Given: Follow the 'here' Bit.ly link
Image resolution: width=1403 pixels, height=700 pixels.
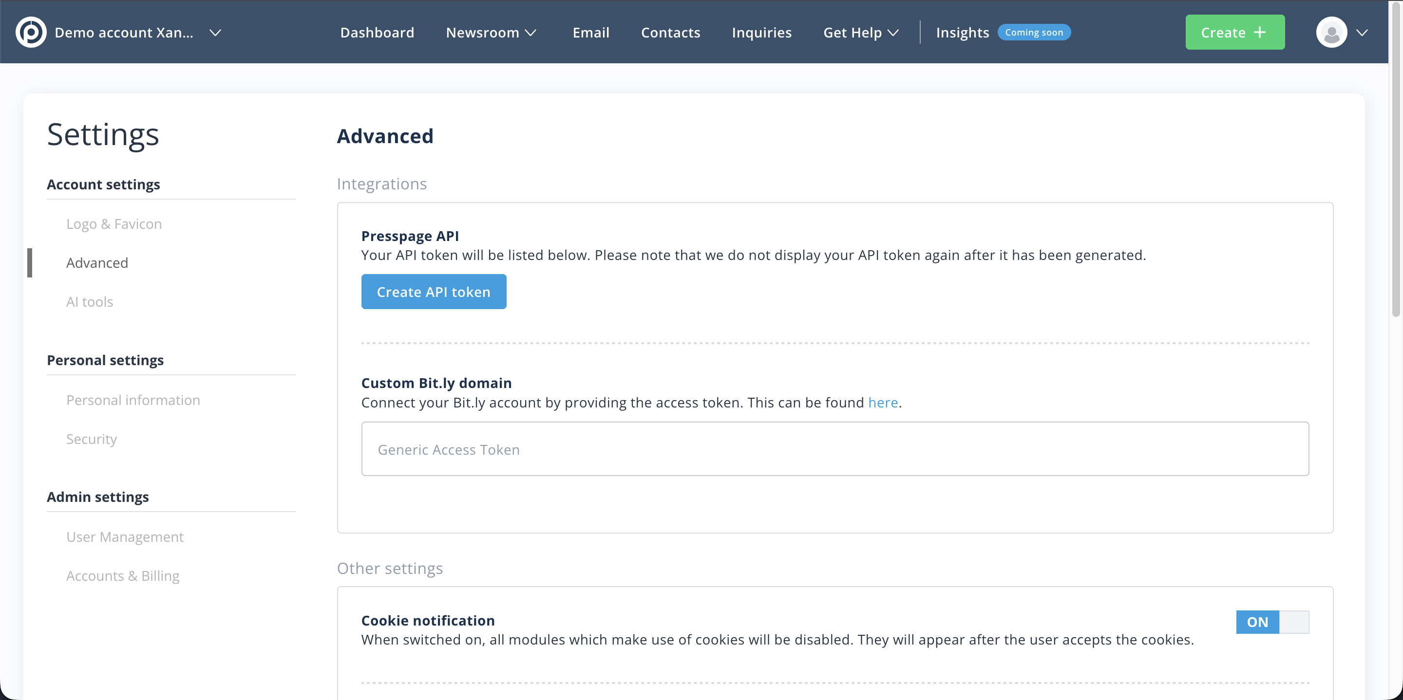Looking at the screenshot, I should pos(883,402).
